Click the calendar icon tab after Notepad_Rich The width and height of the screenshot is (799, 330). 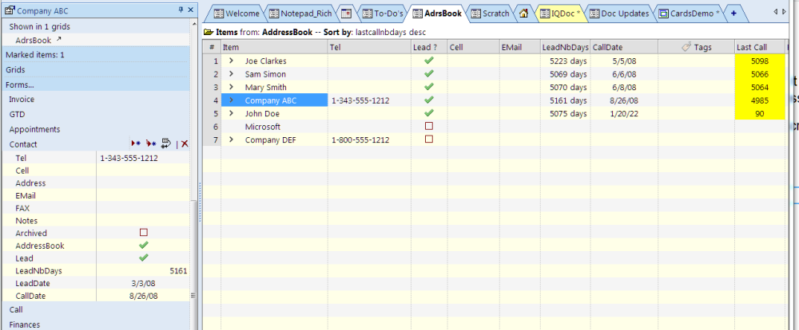(346, 14)
